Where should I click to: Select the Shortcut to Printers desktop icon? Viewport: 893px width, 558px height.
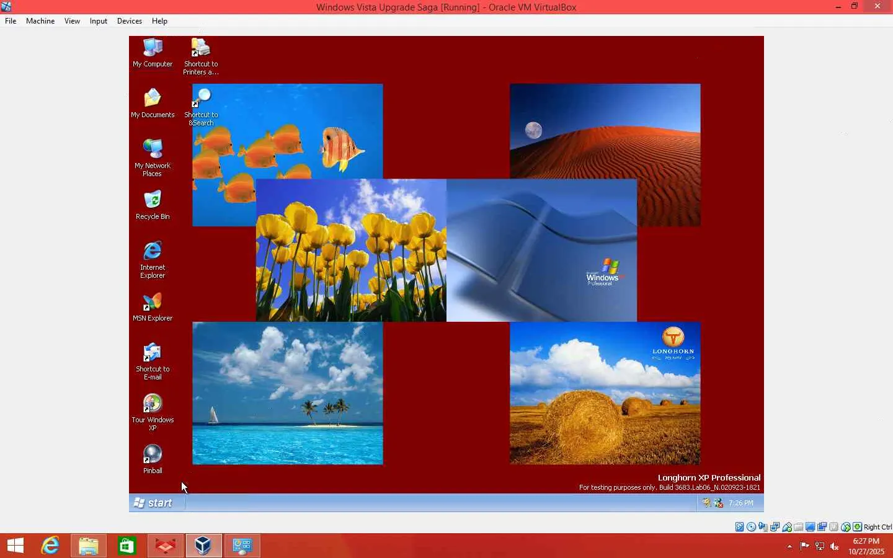click(201, 57)
